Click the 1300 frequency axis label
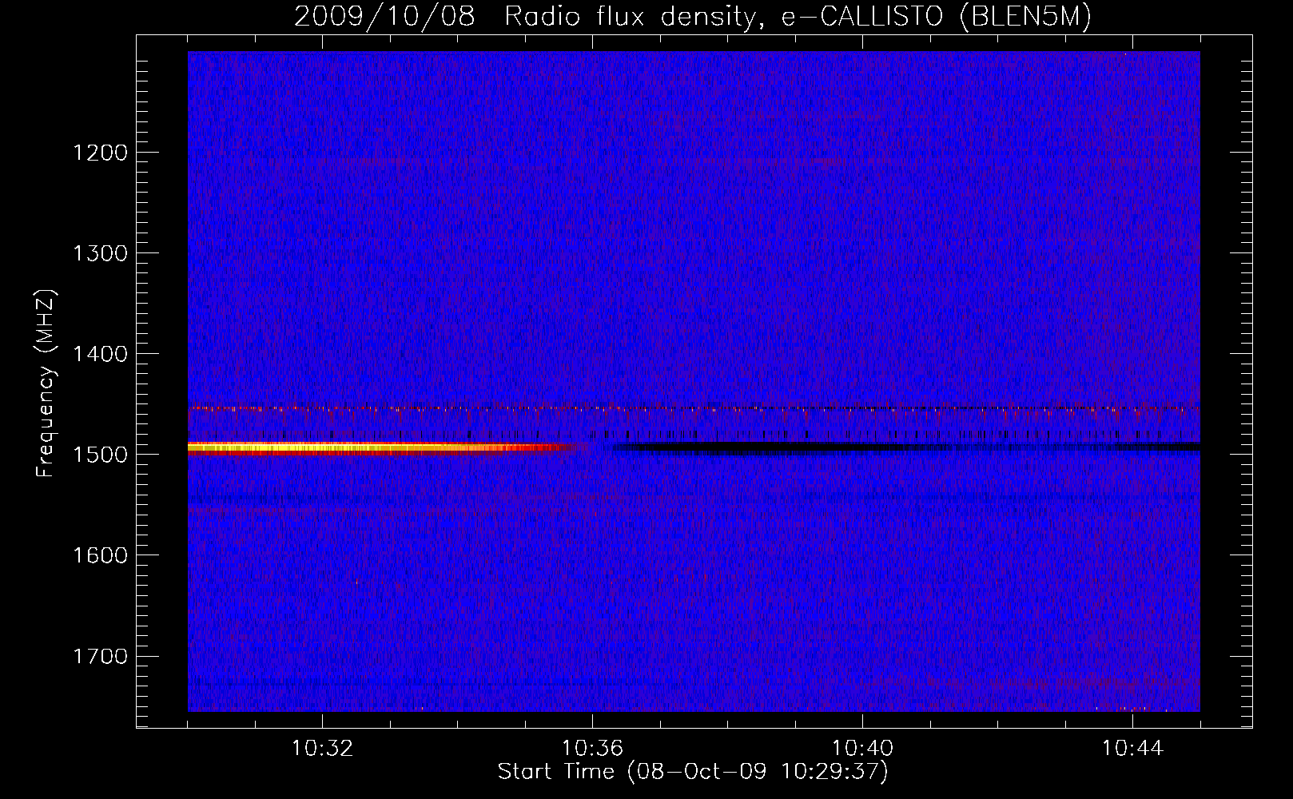Image resolution: width=1293 pixels, height=799 pixels. (100, 253)
